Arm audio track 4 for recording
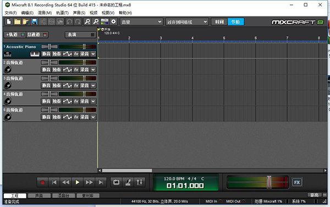 pyautogui.click(x=84, y=101)
